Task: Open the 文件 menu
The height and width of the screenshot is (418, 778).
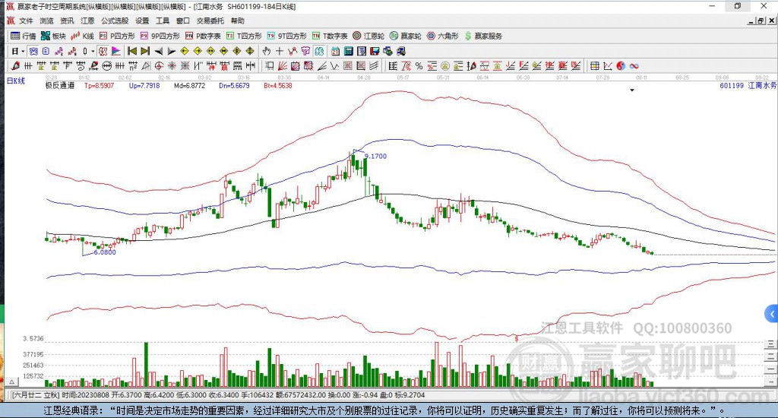Action: click(x=26, y=21)
